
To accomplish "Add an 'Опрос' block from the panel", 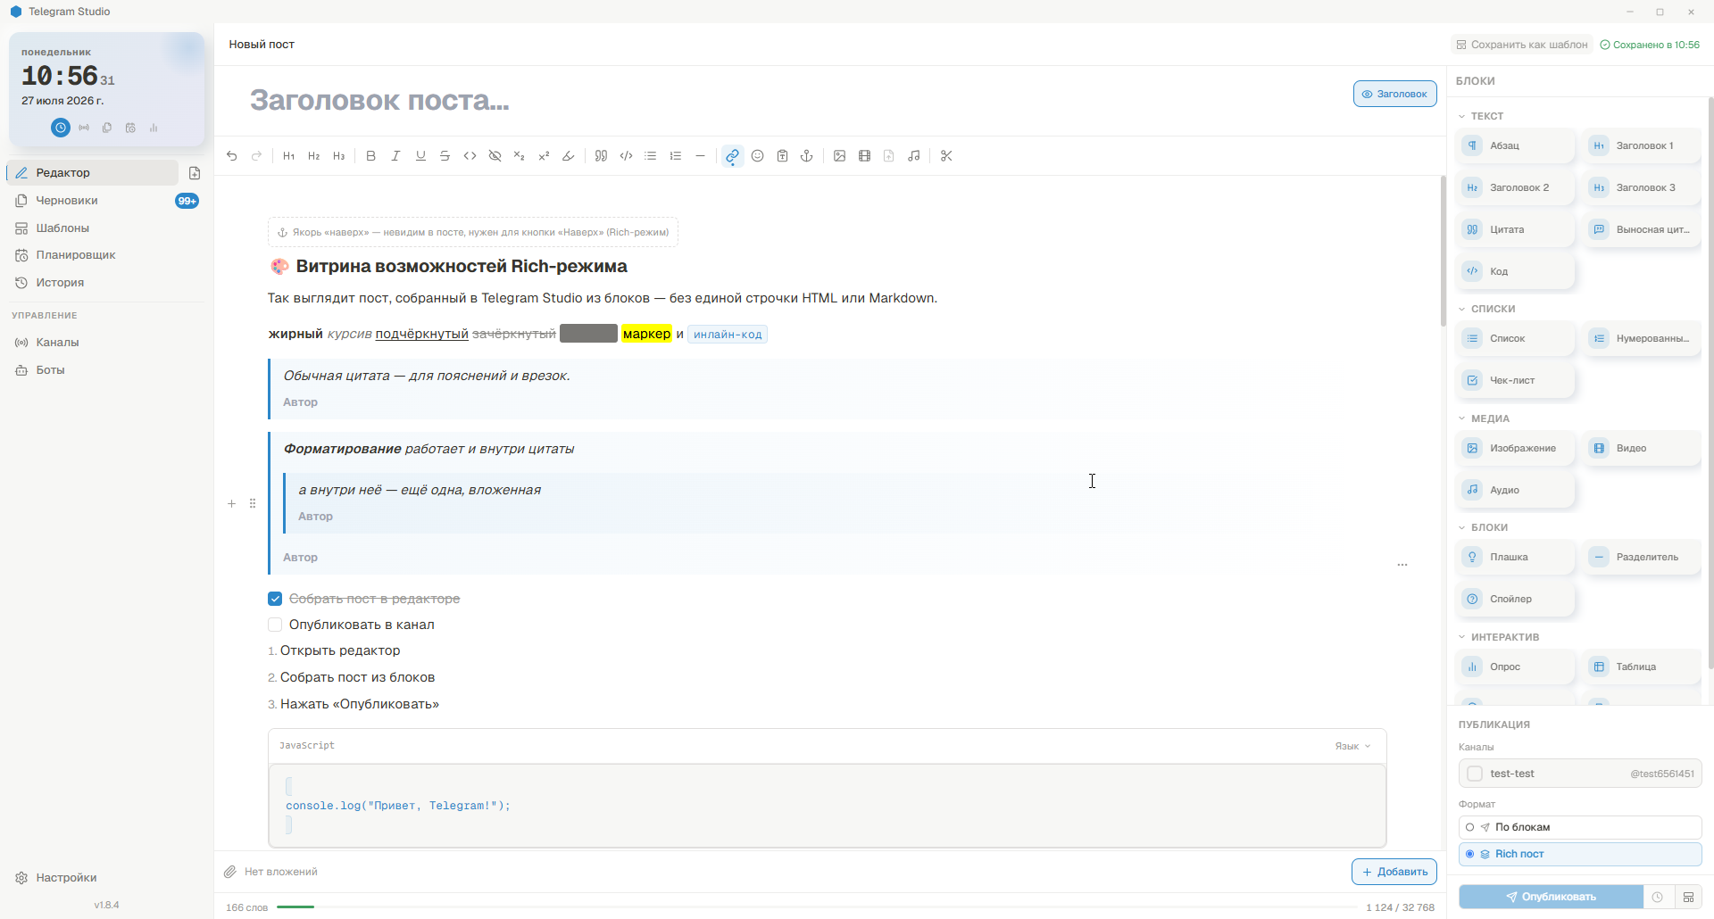I will (1516, 666).
